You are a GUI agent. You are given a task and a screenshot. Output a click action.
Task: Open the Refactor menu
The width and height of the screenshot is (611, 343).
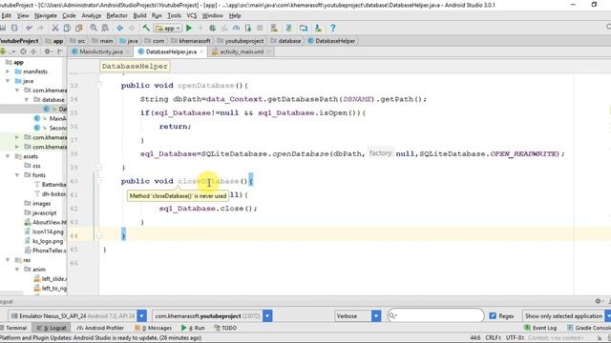click(x=116, y=15)
